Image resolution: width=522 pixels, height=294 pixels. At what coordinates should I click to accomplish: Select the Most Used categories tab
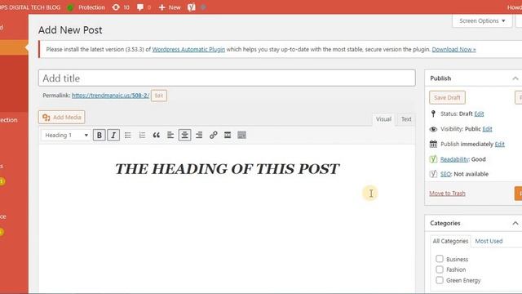489,241
